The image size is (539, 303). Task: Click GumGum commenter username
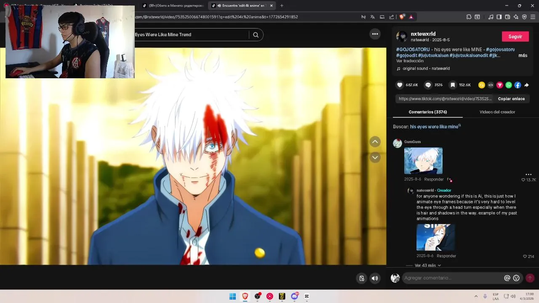click(x=412, y=142)
